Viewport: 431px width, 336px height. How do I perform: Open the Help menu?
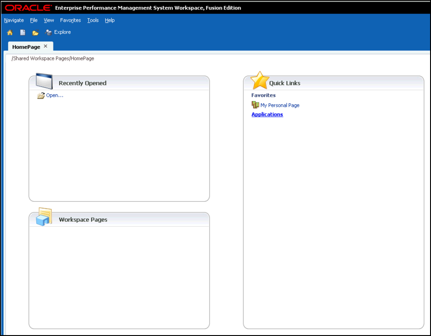pos(110,20)
